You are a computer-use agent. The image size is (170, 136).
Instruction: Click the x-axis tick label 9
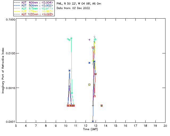coord(56,126)
